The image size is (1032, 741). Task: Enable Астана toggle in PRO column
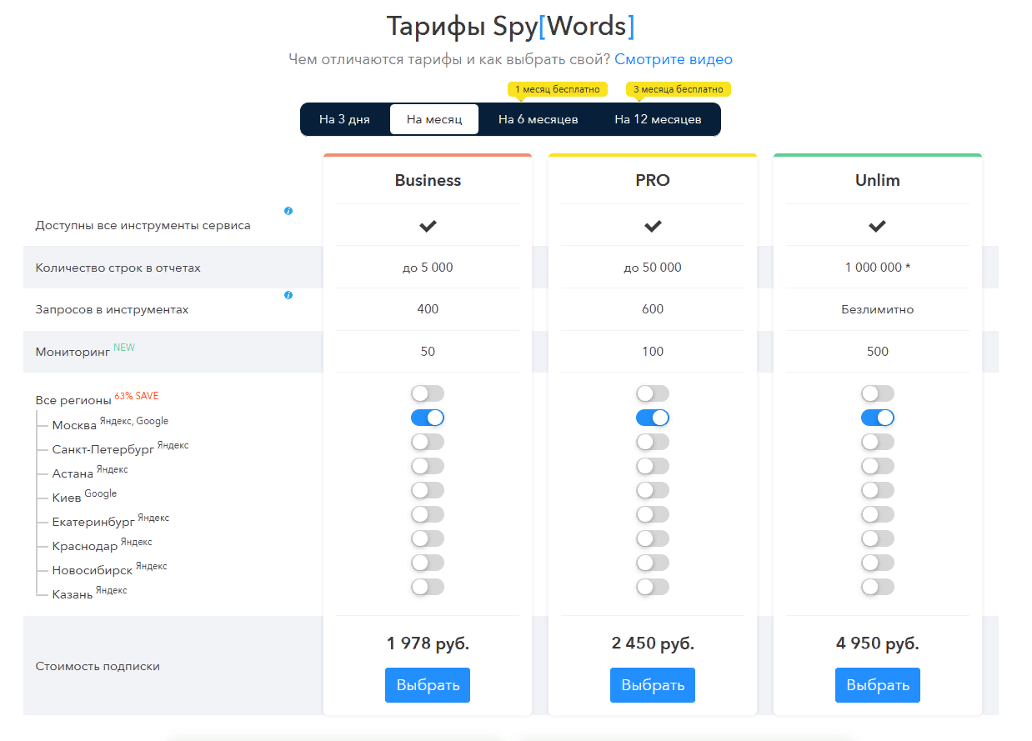click(x=653, y=466)
